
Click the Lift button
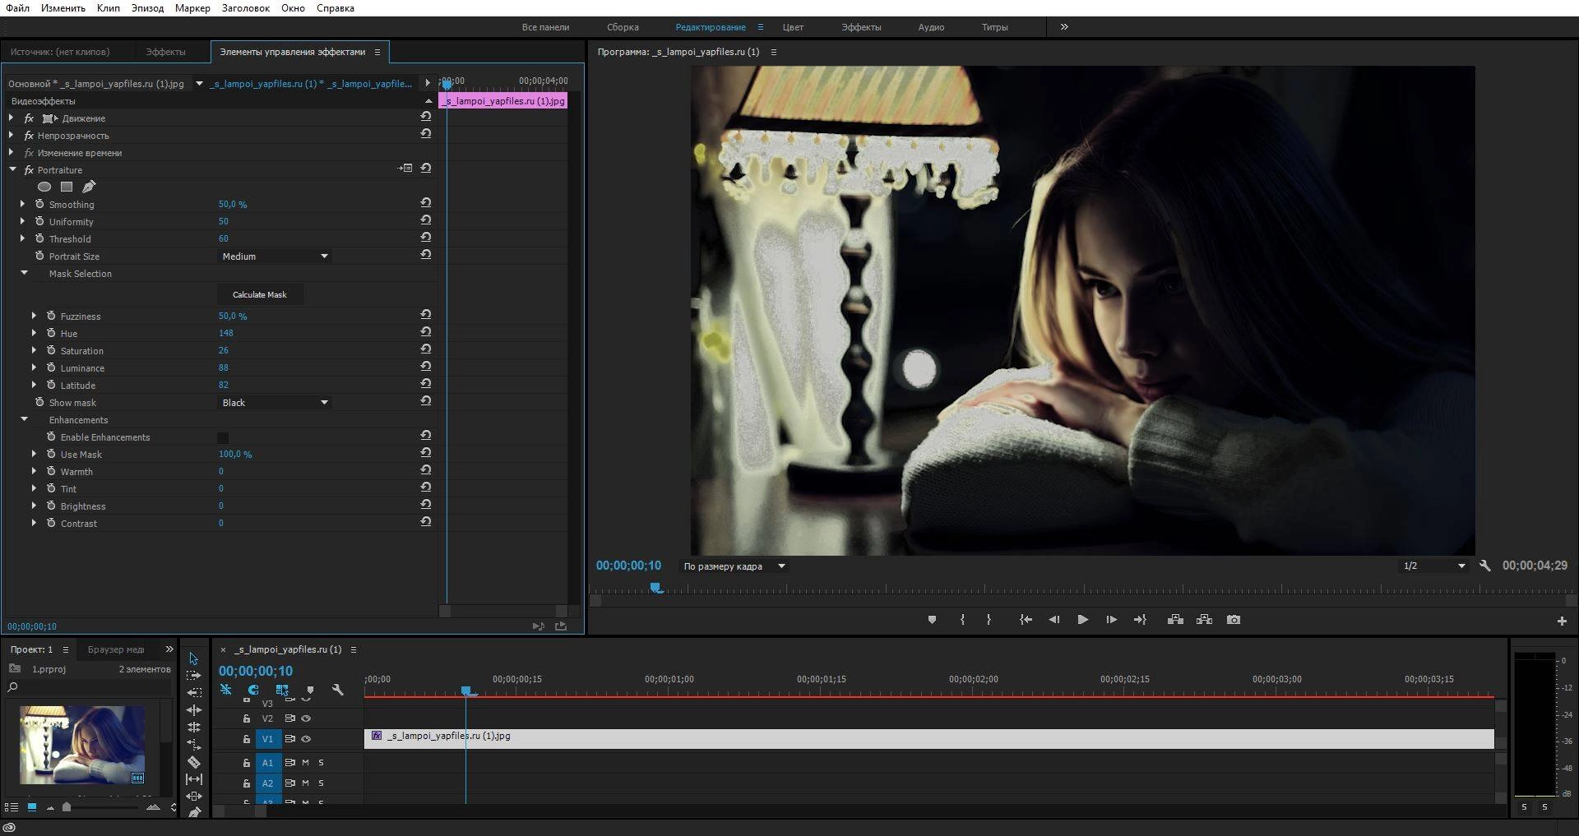1175,620
